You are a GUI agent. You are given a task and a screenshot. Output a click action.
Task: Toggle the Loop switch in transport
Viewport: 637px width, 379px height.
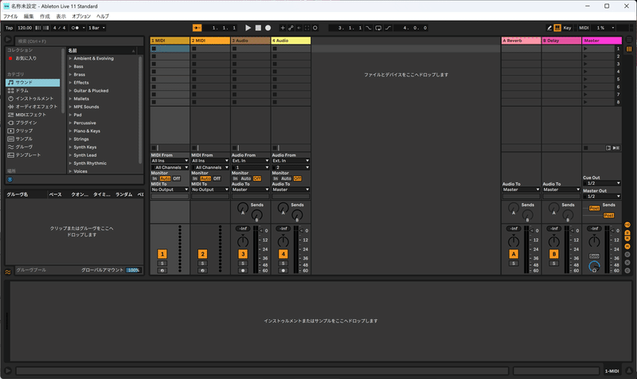[x=378, y=28]
